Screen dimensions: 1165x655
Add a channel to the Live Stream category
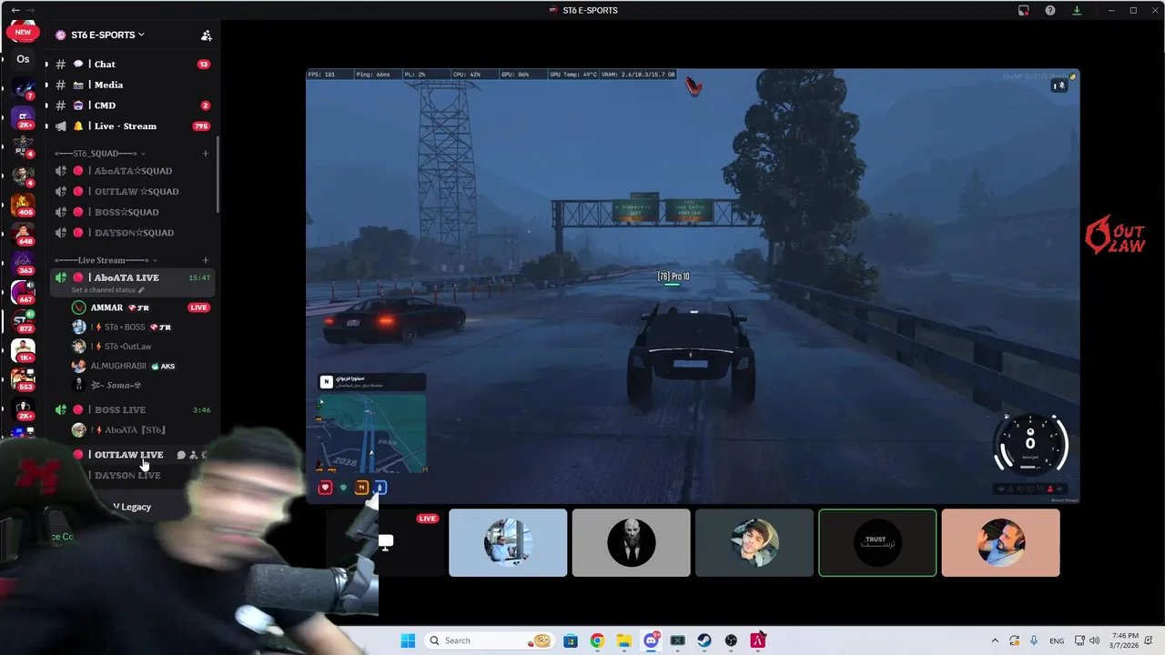click(x=206, y=261)
